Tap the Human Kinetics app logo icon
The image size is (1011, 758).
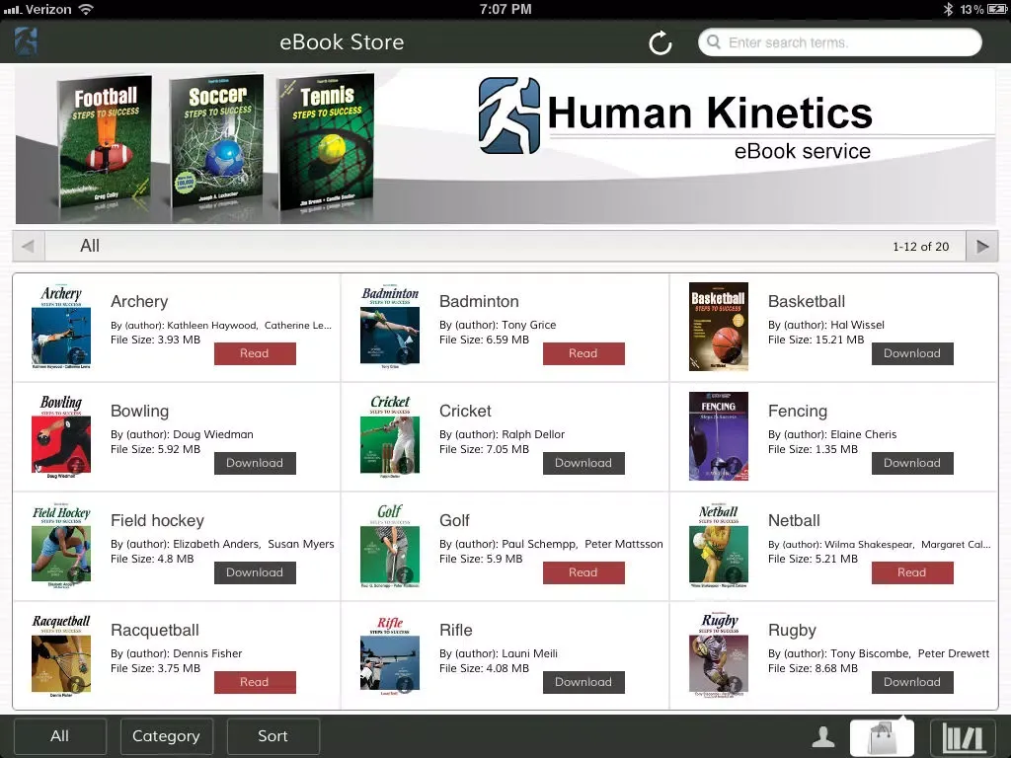coord(26,41)
